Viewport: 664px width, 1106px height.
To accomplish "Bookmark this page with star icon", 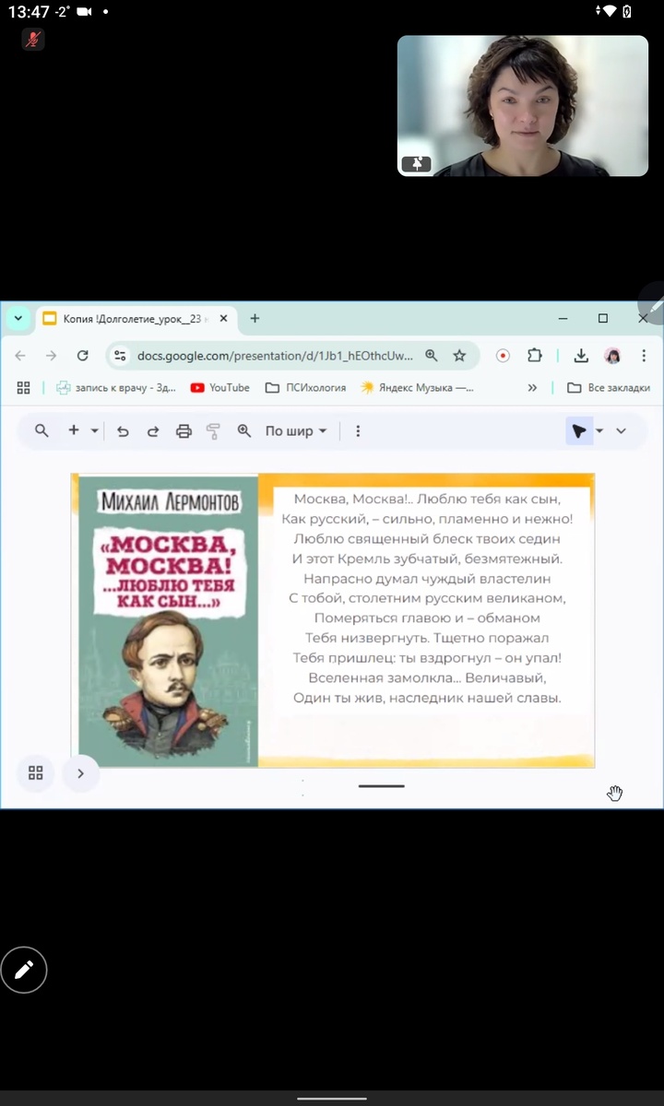I will [459, 356].
